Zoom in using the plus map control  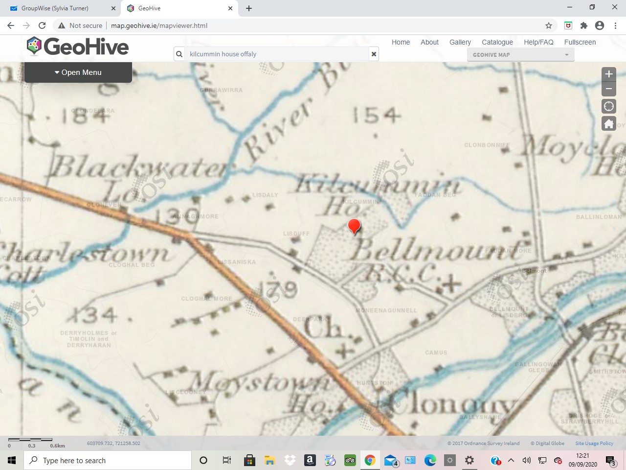(x=608, y=74)
